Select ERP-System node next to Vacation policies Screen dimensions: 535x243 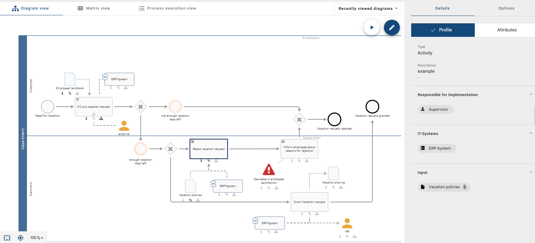pos(227,186)
